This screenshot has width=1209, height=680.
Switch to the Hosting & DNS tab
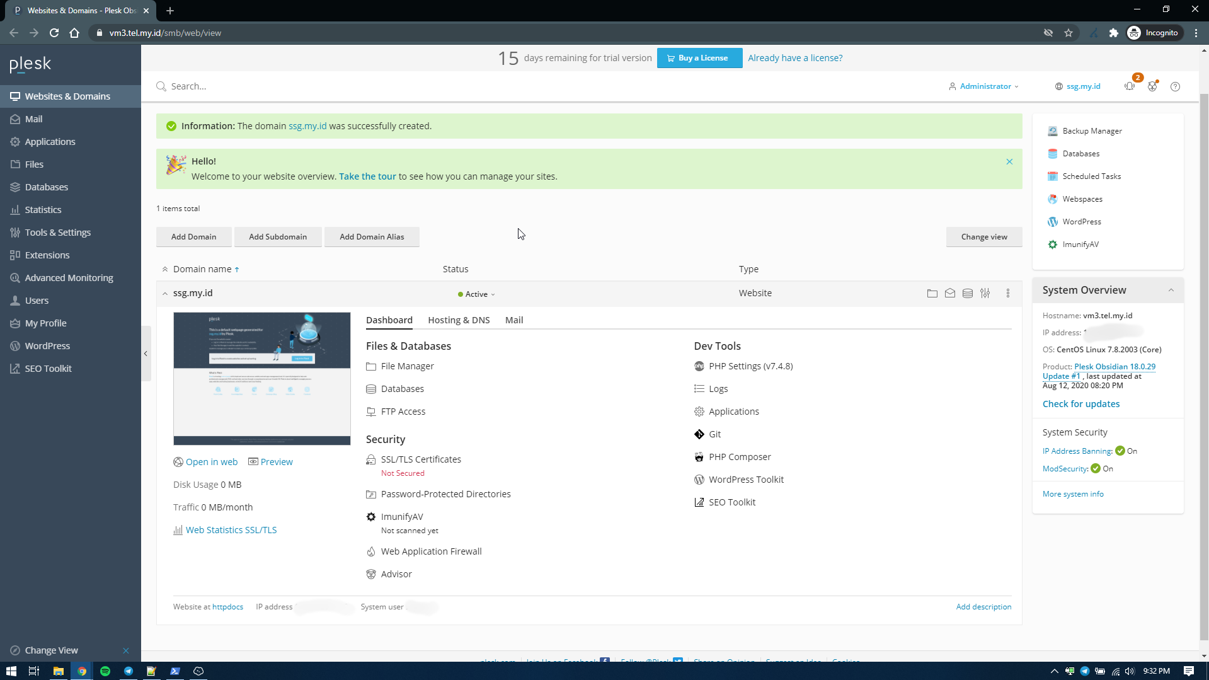[459, 320]
